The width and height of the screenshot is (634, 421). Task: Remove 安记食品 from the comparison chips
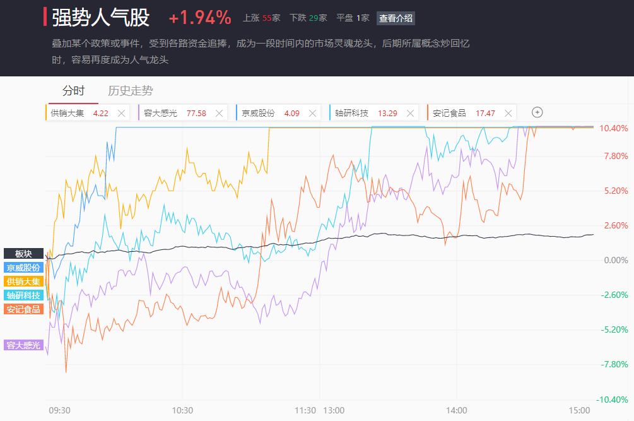(508, 113)
